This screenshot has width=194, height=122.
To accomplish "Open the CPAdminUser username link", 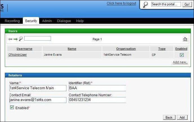I will coord(17,55).
